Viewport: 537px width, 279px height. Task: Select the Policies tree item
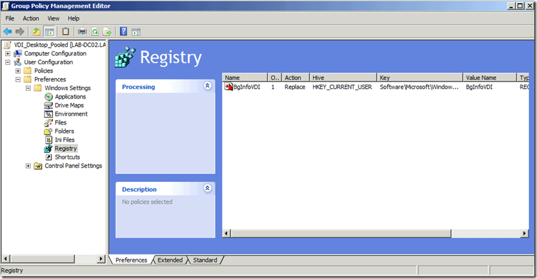click(44, 71)
